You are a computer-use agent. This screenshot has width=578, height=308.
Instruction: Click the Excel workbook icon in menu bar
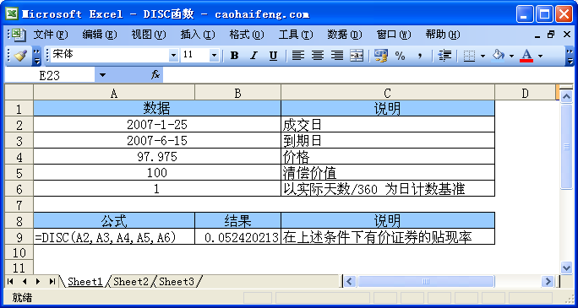coord(19,35)
